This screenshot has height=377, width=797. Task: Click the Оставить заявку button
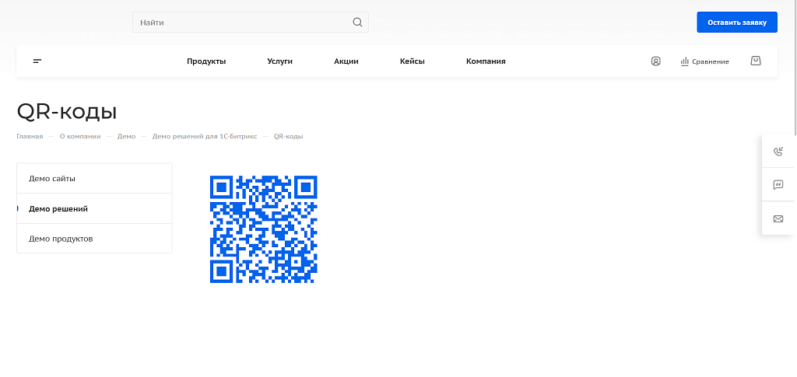pyautogui.click(x=737, y=23)
